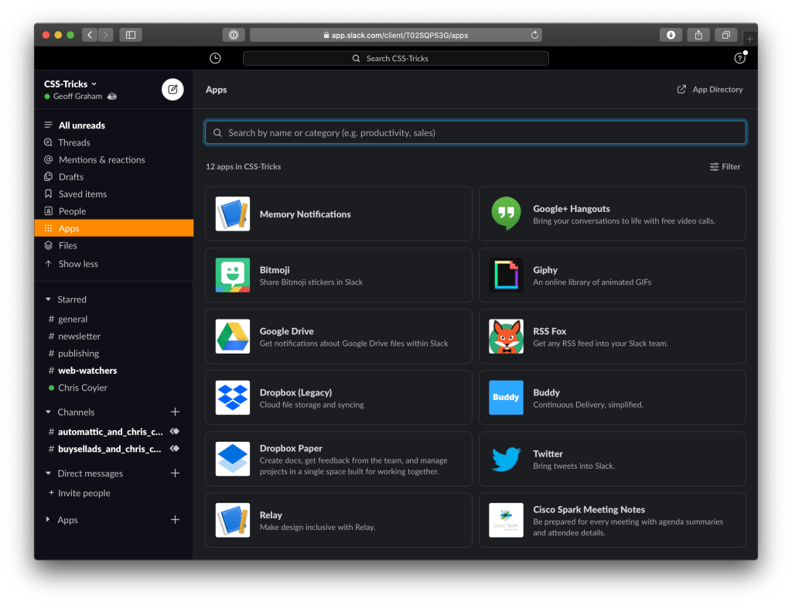Click the browser address bar
This screenshot has width=792, height=605.
click(395, 35)
